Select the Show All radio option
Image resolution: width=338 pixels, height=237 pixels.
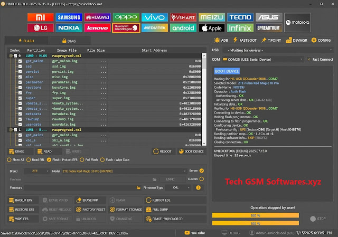click(x=15, y=159)
